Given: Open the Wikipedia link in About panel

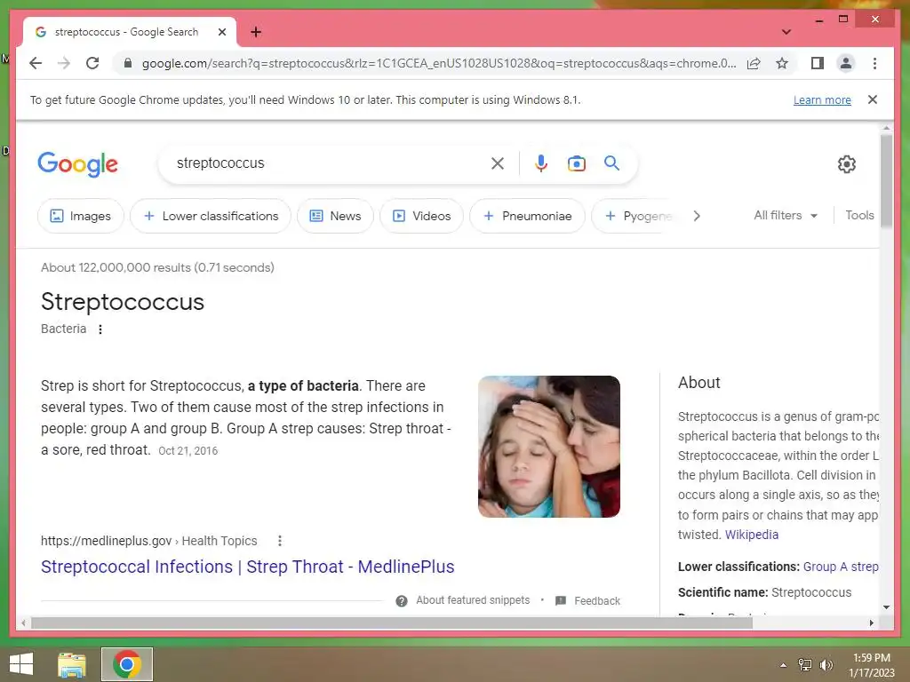Looking at the screenshot, I should 752,535.
